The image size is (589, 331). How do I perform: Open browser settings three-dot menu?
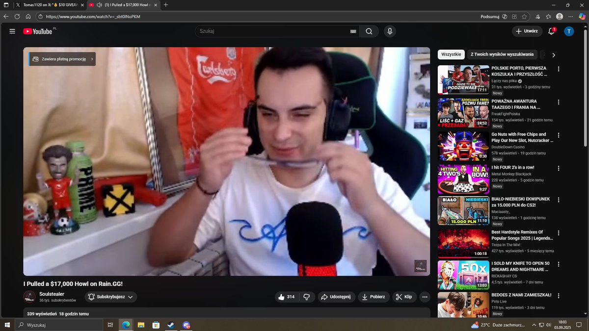click(571, 16)
